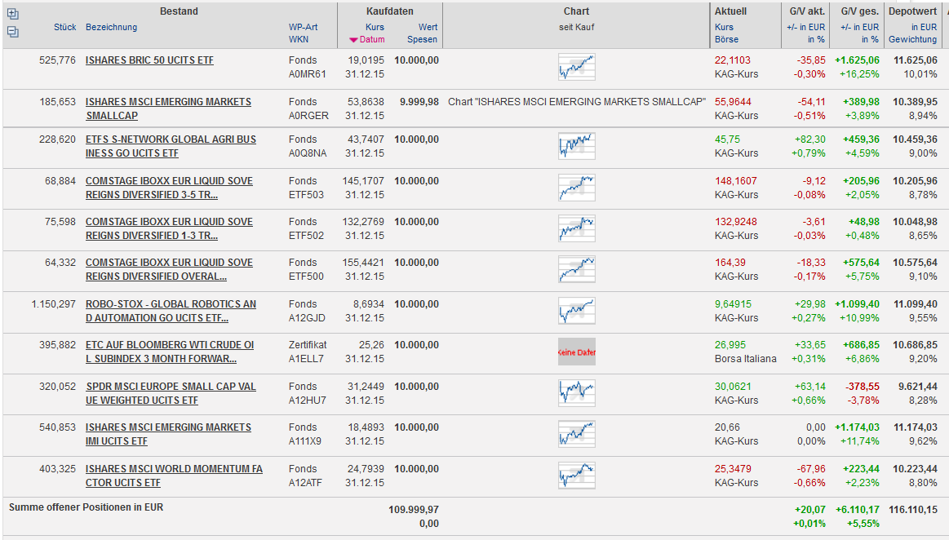The width and height of the screenshot is (949, 540).
Task: Open ROBO-STOX Global Robotics chart thumbnail
Action: click(x=576, y=311)
